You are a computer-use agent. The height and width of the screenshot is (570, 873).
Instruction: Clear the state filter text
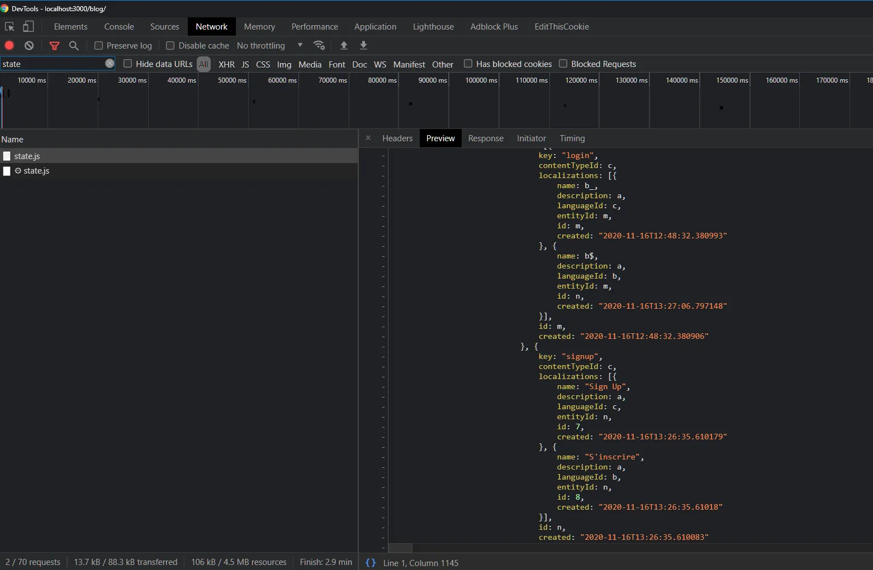(x=110, y=64)
